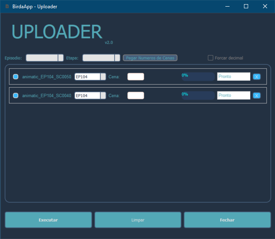This screenshot has height=239, width=275.
Task: Click the Cena field in SC0040 row
Action: tap(136, 96)
